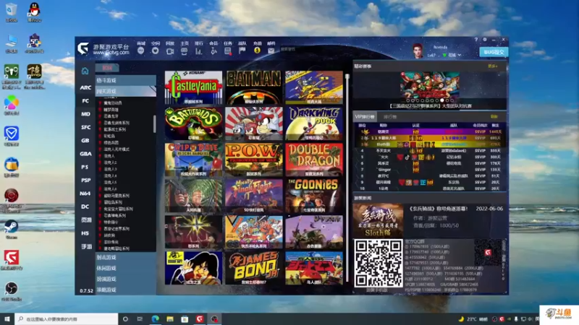The width and height of the screenshot is (579, 325).
Task: Select the SFC platform tab
Action: point(85,127)
